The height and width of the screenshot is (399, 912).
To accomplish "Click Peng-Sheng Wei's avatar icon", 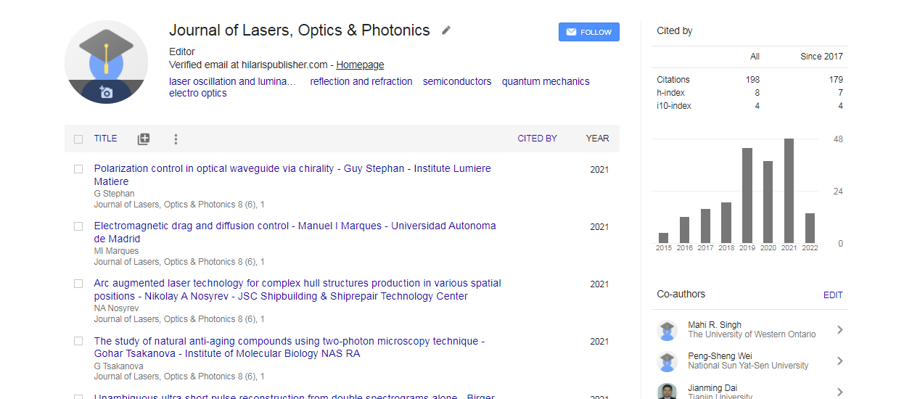I will click(667, 361).
